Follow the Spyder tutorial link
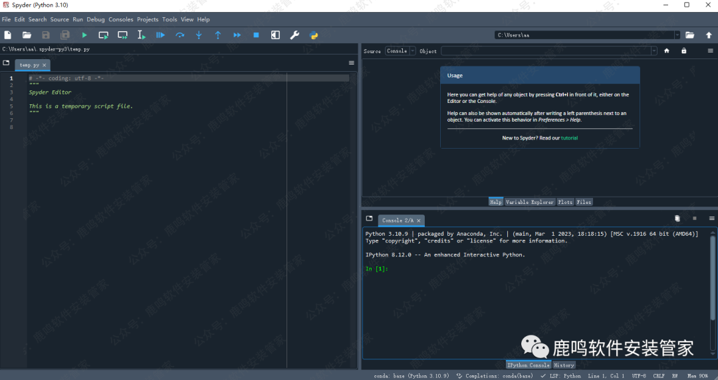718x380 pixels. 569,138
